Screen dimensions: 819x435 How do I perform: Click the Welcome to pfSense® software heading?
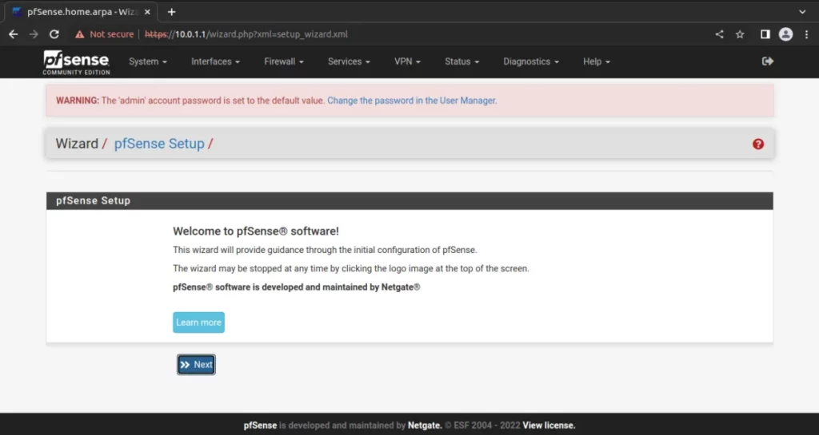tap(256, 231)
